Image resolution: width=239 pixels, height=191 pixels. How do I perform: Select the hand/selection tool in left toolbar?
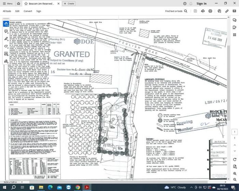point(6,24)
